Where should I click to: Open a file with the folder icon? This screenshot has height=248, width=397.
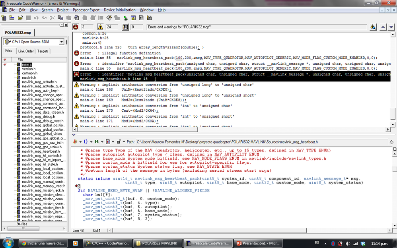(20, 18)
